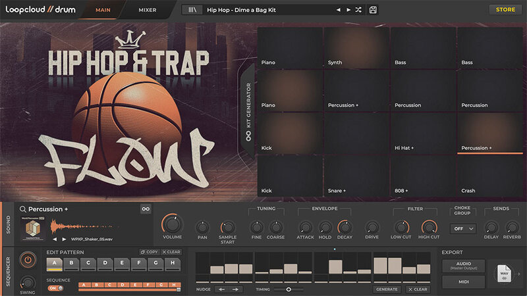Click the search icon beside Percussion +
This screenshot has height=296, width=527.
pyautogui.click(x=23, y=209)
